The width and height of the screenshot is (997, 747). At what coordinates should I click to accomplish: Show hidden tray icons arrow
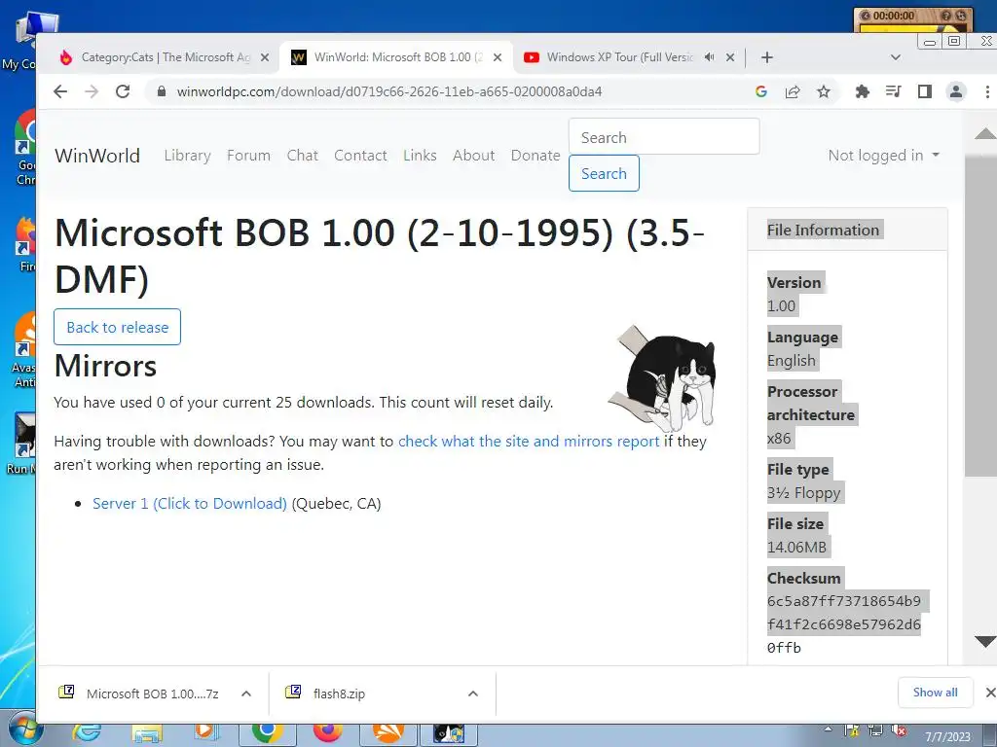[x=828, y=729]
